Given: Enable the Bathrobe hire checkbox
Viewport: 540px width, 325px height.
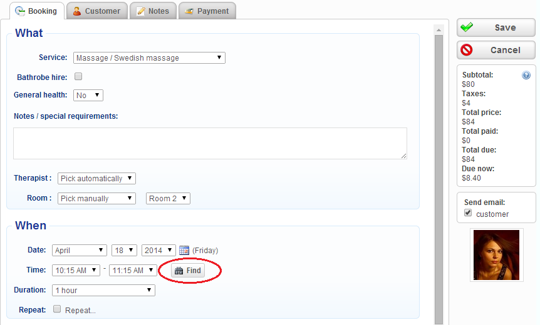Looking at the screenshot, I should [x=78, y=77].
